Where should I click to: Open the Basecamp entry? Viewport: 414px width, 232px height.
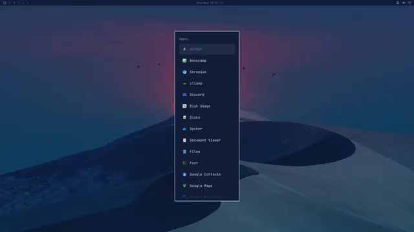pos(207,61)
